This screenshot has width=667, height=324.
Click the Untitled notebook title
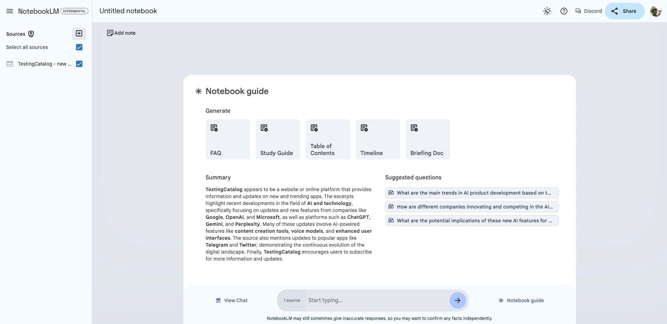128,11
